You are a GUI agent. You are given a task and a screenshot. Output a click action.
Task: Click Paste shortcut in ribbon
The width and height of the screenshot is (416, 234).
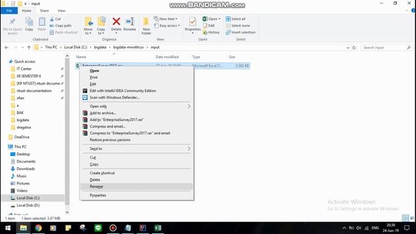click(64, 32)
